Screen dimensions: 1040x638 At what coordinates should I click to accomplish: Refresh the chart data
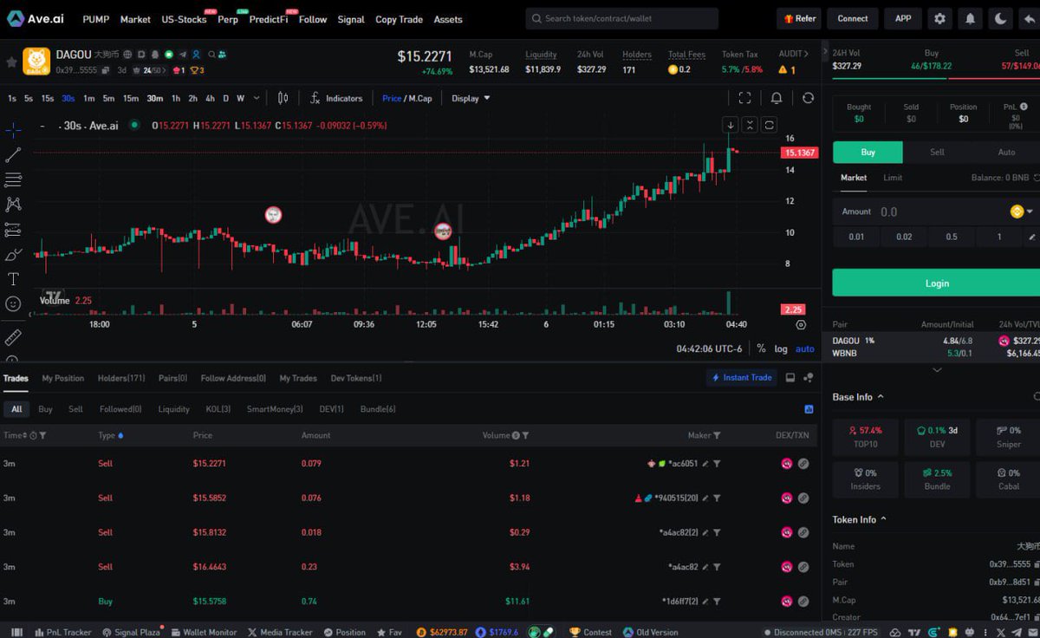[808, 98]
